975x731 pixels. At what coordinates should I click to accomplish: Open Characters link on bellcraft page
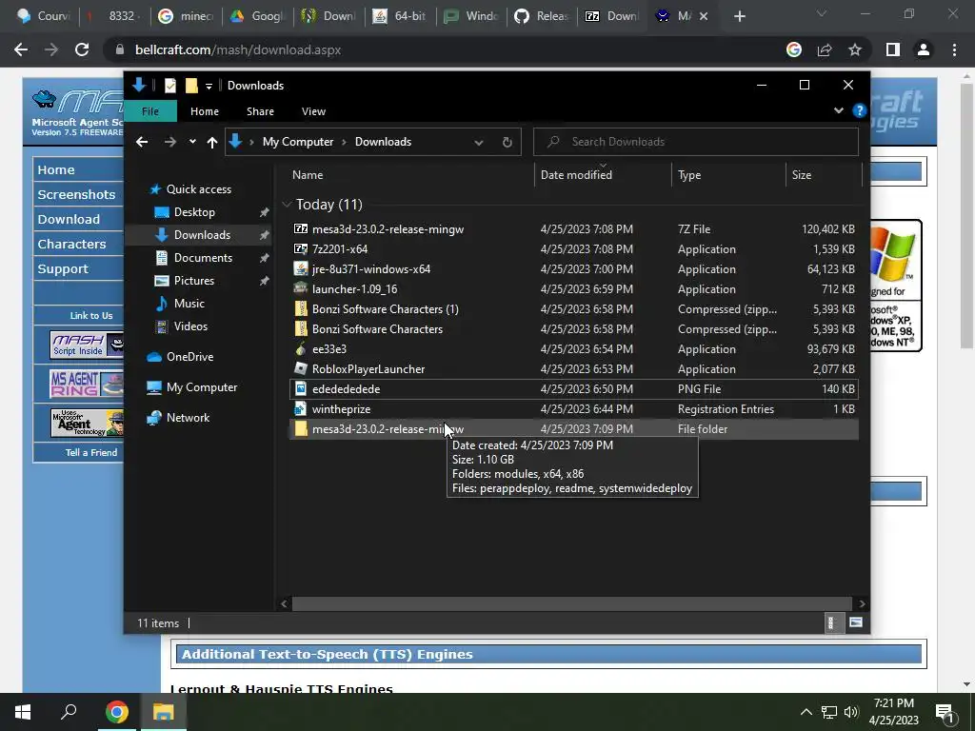[71, 245]
